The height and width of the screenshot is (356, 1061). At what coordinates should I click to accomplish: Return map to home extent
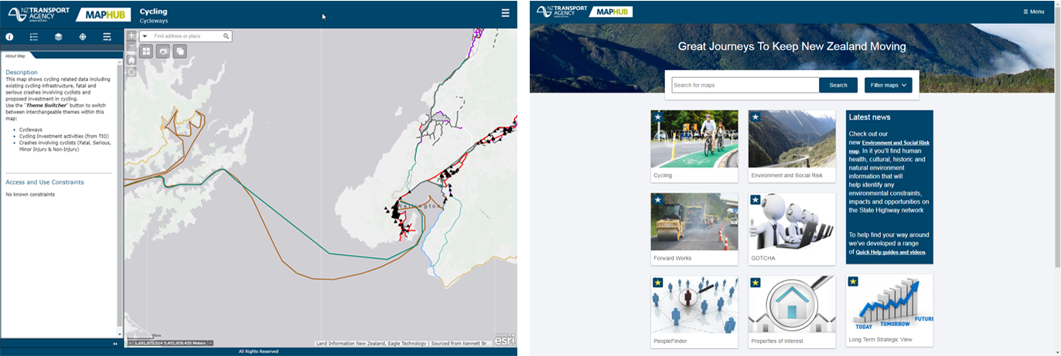(x=131, y=59)
